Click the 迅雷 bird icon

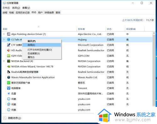tap(8, 93)
